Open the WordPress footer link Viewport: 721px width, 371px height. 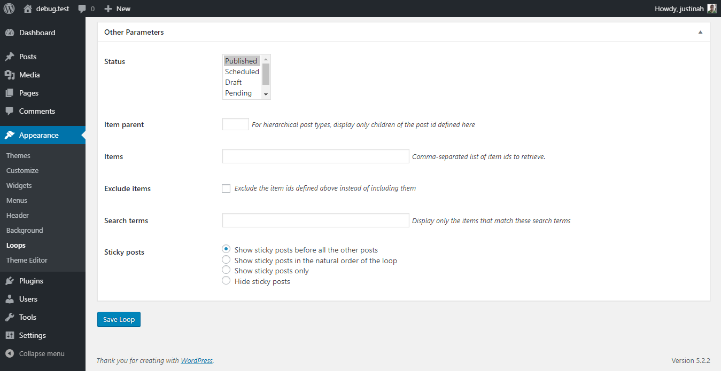(197, 360)
